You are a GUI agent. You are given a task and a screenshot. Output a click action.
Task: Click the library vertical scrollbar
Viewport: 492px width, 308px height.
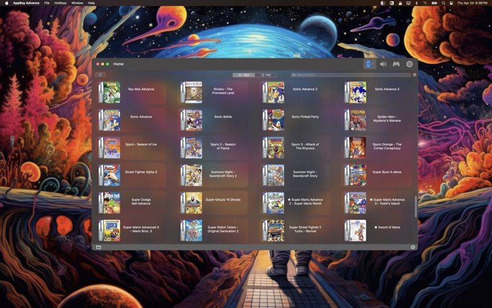pyautogui.click(x=416, y=206)
